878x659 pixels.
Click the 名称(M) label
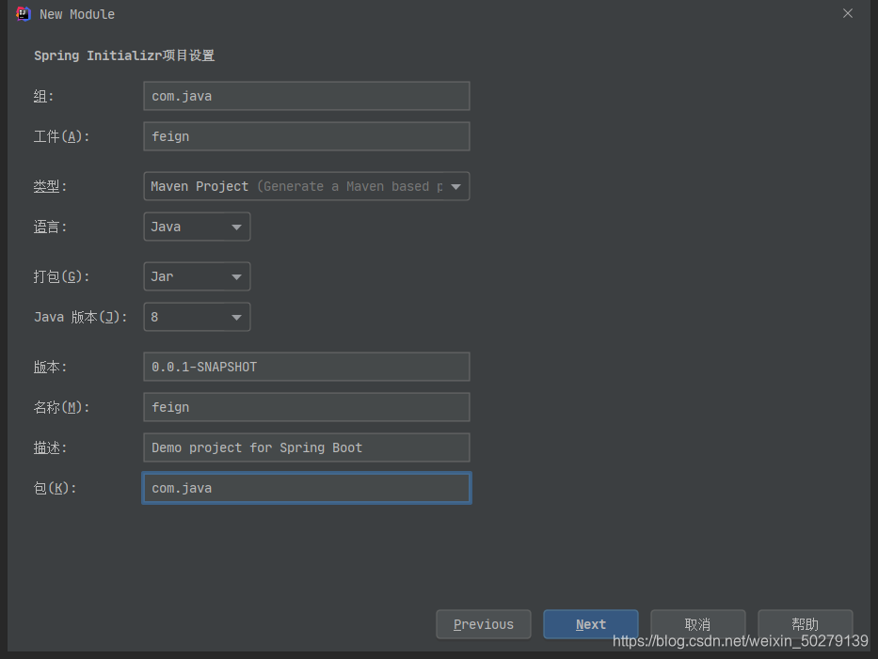coord(61,407)
